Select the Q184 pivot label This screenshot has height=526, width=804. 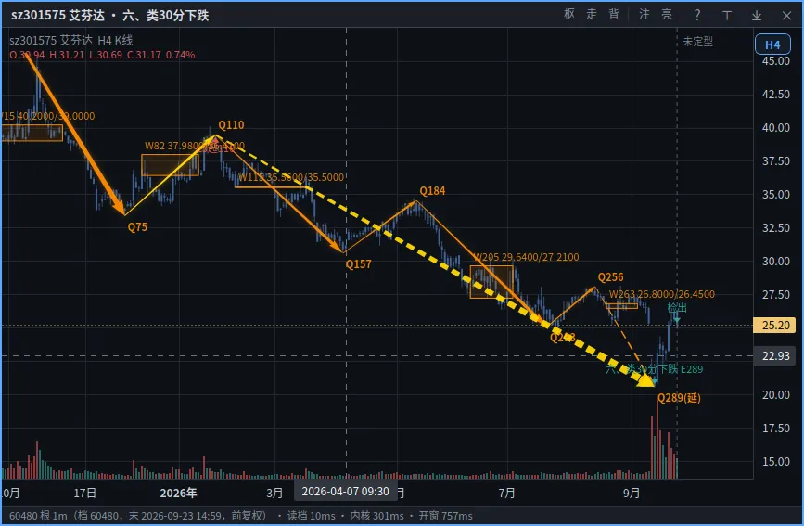click(x=432, y=191)
